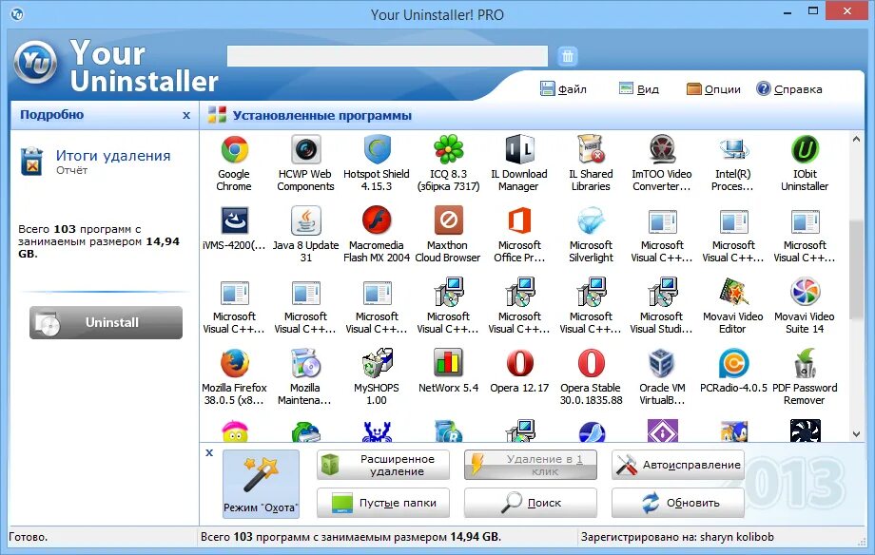Select the ICQ 8.3 flower icon
The height and width of the screenshot is (555, 875).
coord(448,149)
